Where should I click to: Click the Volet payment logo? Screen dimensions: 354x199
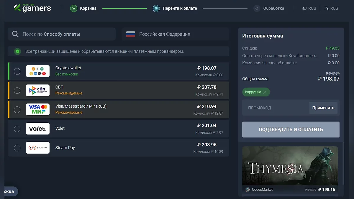(38, 129)
